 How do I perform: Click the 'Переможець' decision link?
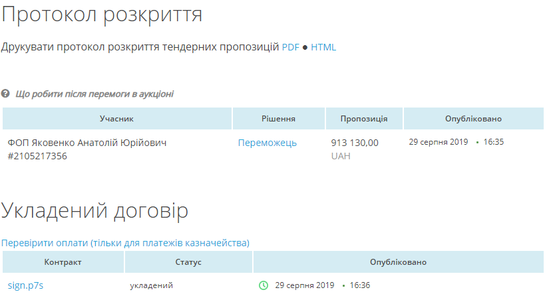[267, 143]
